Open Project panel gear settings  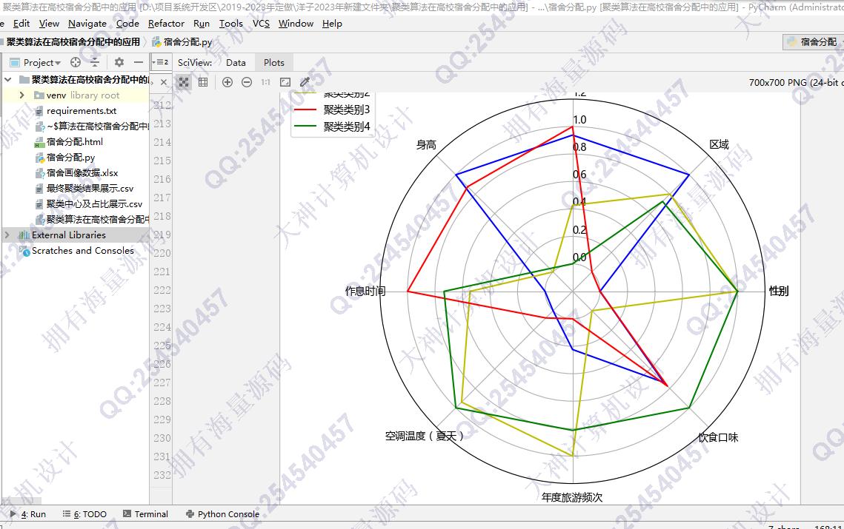click(119, 63)
